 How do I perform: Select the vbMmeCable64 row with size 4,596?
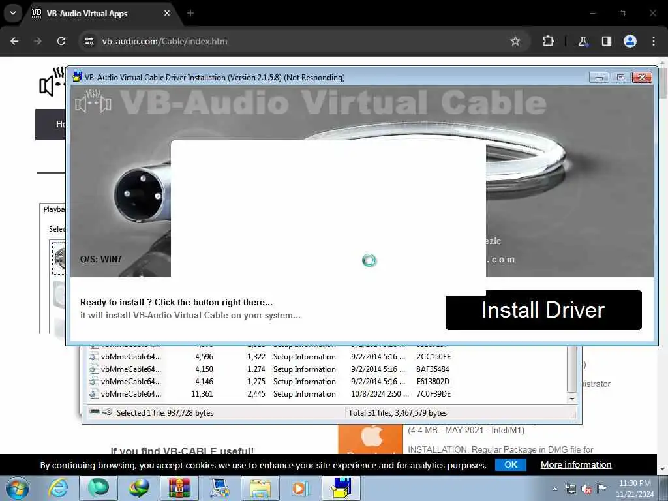click(328, 357)
